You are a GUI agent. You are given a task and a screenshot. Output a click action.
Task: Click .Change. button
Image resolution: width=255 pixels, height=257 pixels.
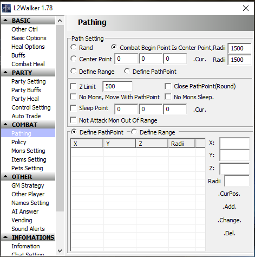tap(229, 220)
